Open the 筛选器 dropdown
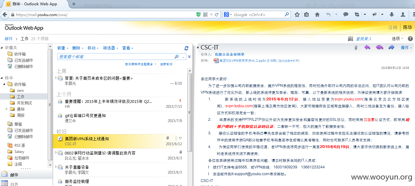 111,48
